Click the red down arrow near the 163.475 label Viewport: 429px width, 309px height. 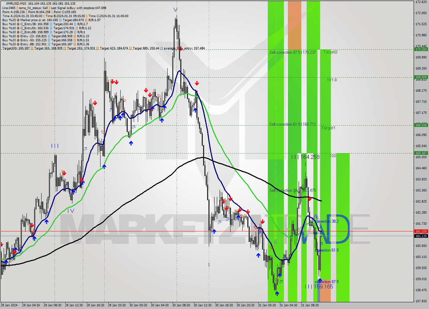[x=309, y=199]
